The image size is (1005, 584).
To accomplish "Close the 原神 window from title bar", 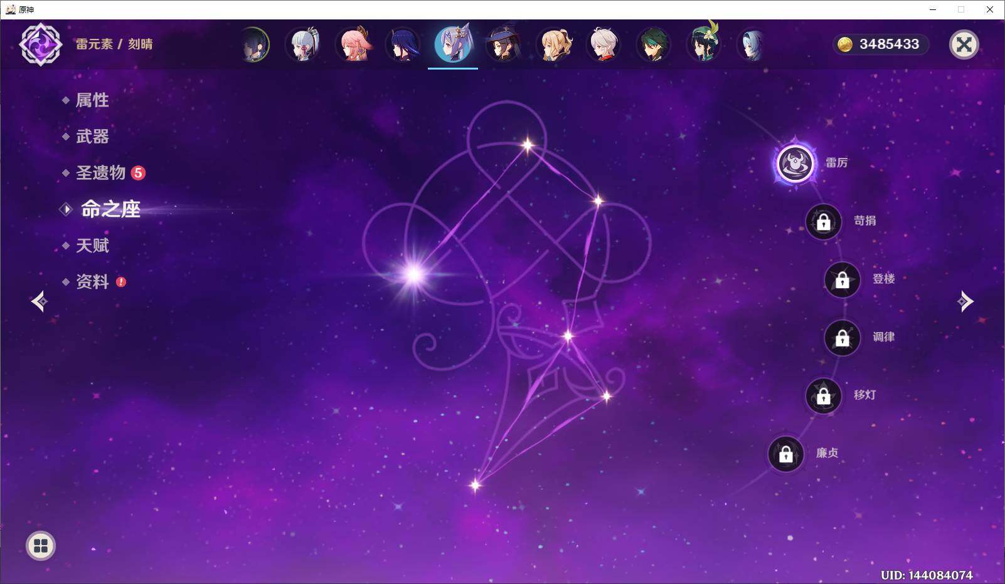I will point(990,9).
